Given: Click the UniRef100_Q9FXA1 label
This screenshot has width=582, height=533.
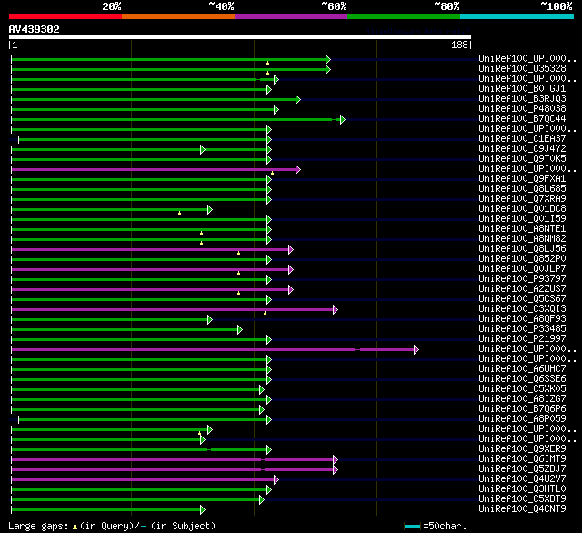Looking at the screenshot, I should click(x=522, y=179).
